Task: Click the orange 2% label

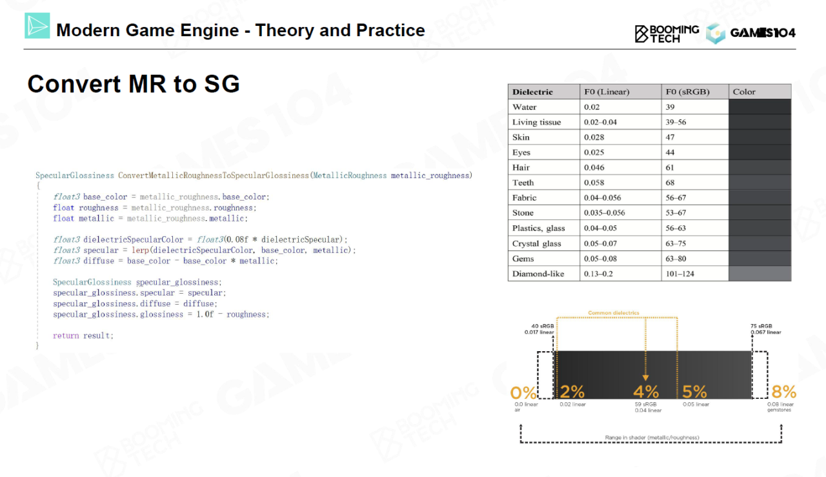Action: 572,392
